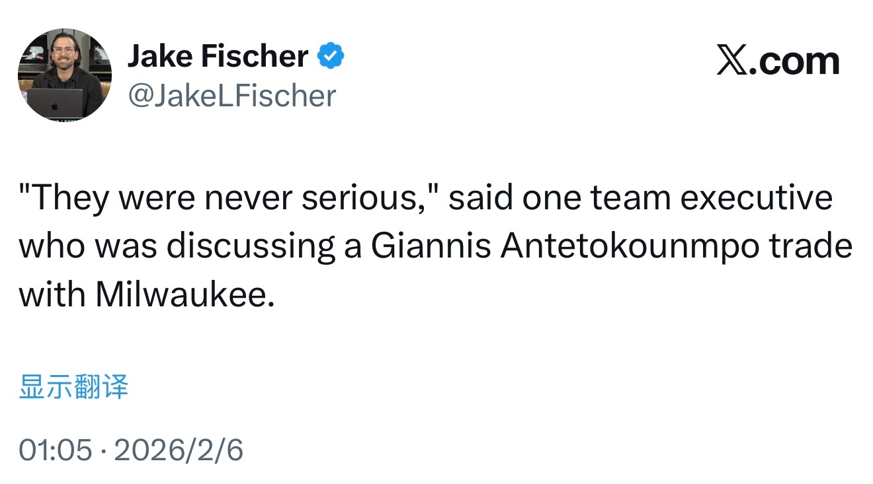
Task: Click the blue verified checkmark badge
Action: 331,57
